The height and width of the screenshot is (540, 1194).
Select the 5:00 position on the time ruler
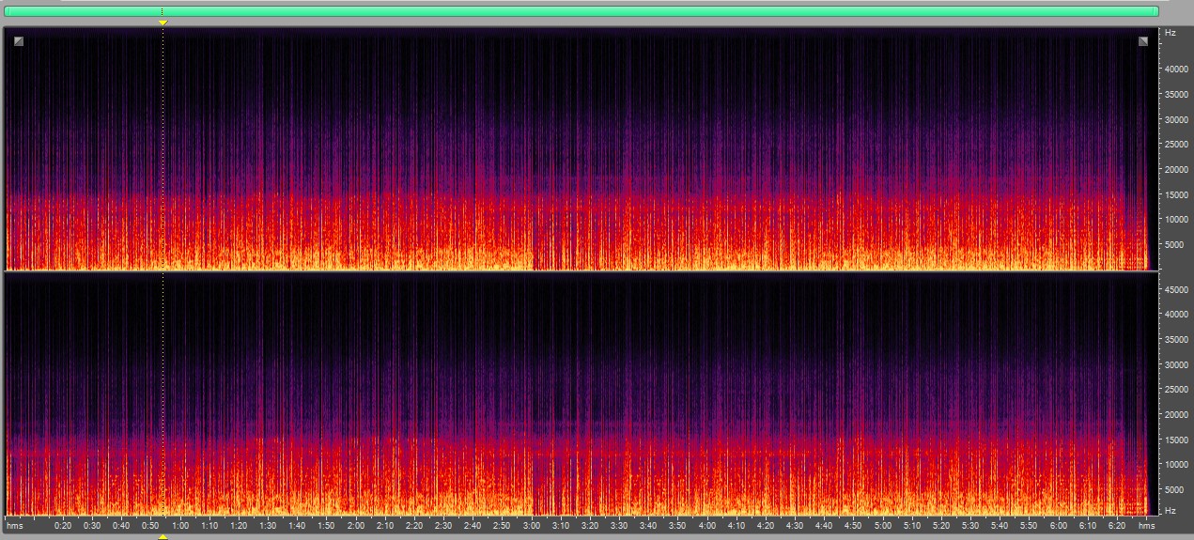click(883, 526)
